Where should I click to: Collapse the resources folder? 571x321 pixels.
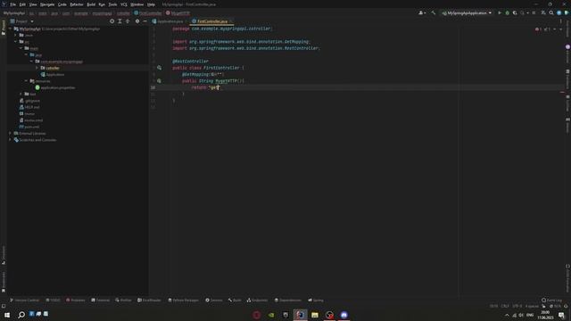(x=26, y=81)
